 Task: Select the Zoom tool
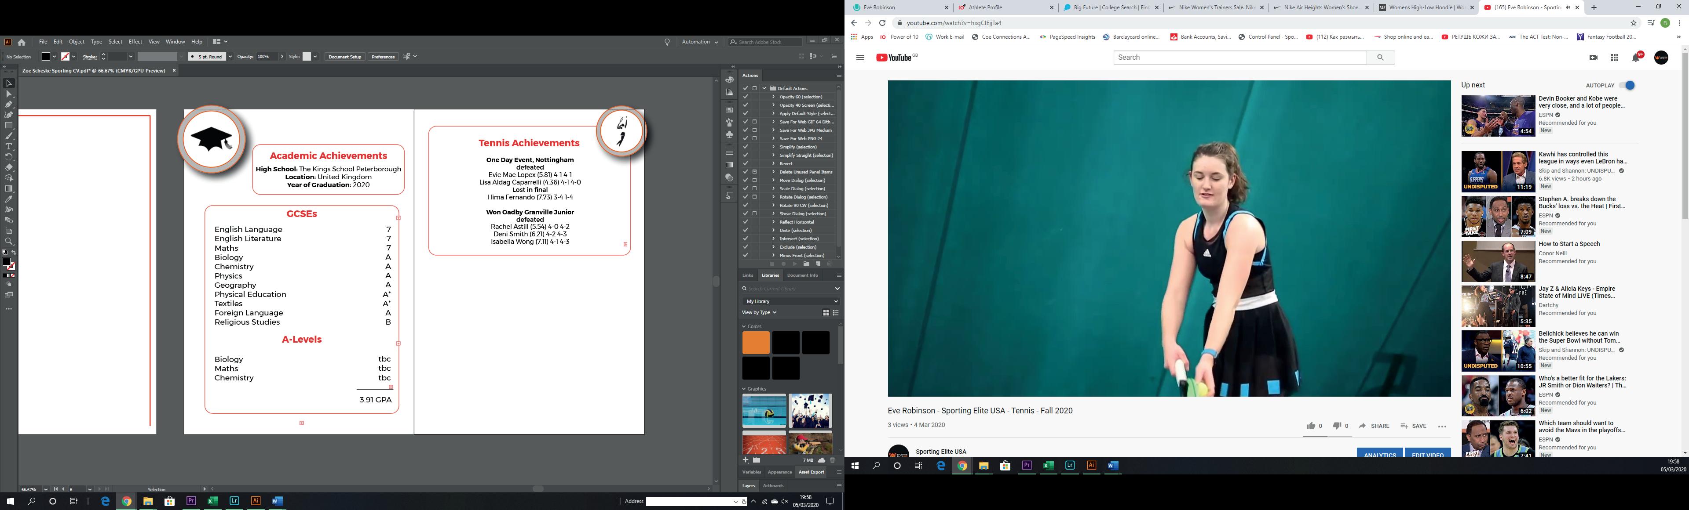[9, 242]
